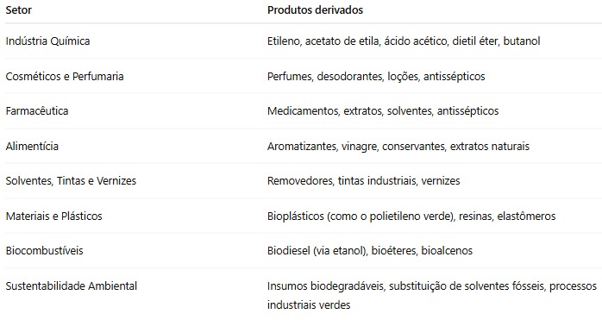Select the Bioplásticos polietileno verde text
Screen dimensions: 602x320
pos(361,216)
